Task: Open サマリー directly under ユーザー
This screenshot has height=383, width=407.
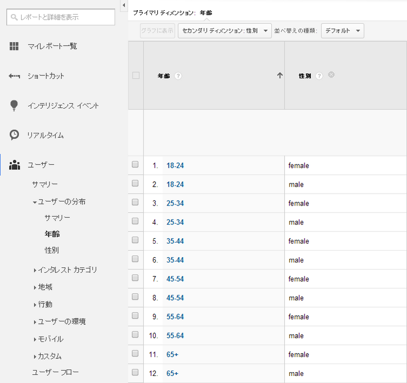Action: pyautogui.click(x=45, y=184)
